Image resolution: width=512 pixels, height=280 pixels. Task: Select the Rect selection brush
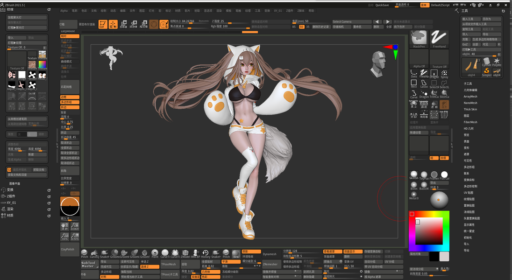414,84
